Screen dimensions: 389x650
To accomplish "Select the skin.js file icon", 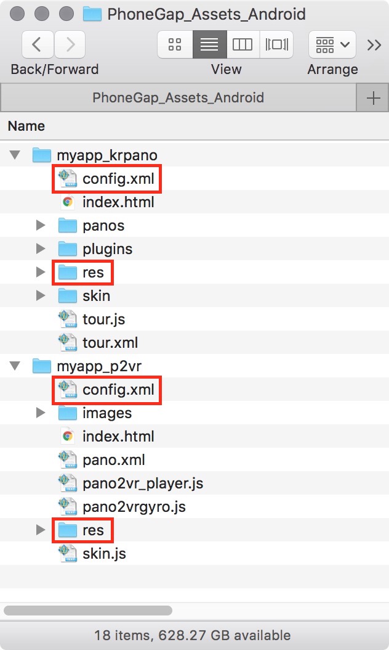I will tap(68, 553).
